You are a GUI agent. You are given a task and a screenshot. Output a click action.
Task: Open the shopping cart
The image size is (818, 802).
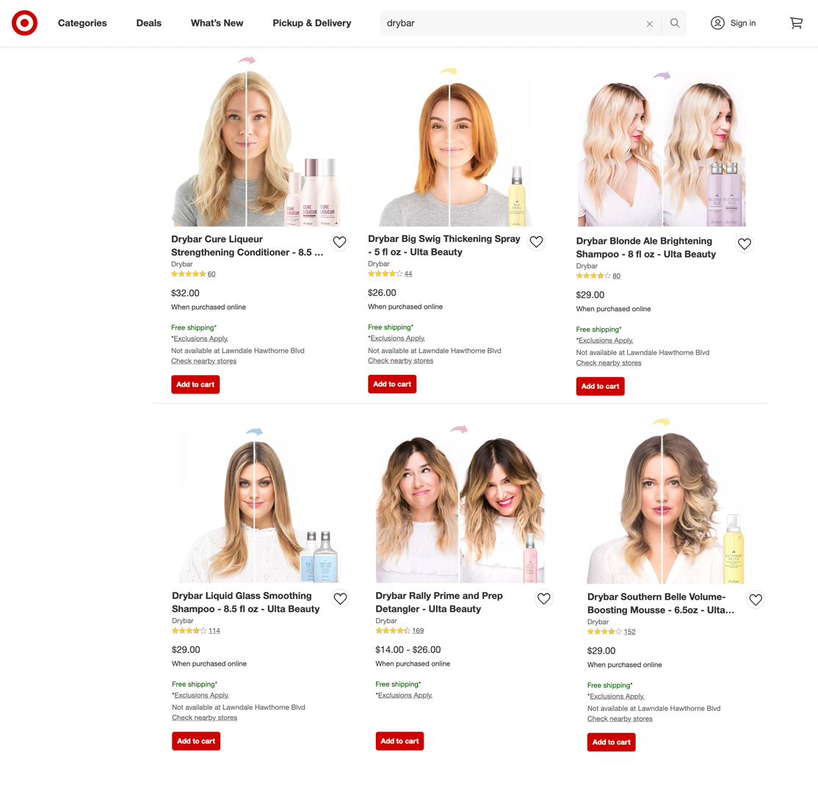coord(796,23)
